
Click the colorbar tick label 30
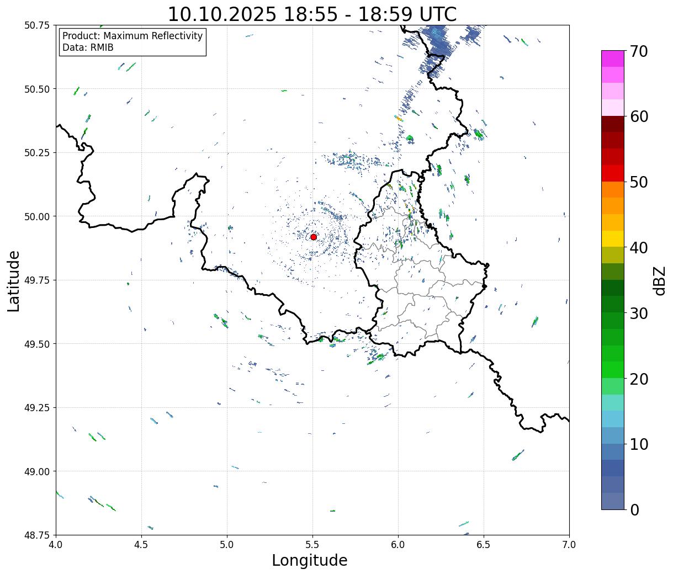[x=638, y=313]
